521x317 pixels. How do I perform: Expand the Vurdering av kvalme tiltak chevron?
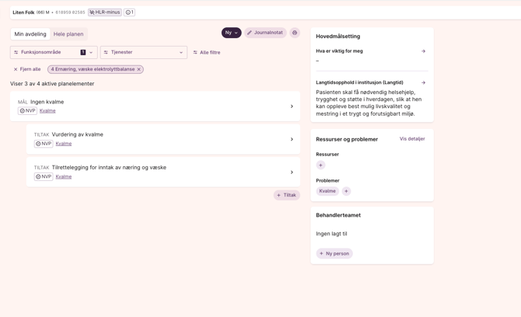pyautogui.click(x=292, y=139)
